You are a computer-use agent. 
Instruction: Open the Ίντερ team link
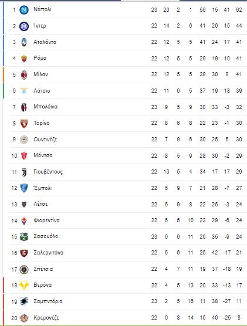click(x=40, y=26)
